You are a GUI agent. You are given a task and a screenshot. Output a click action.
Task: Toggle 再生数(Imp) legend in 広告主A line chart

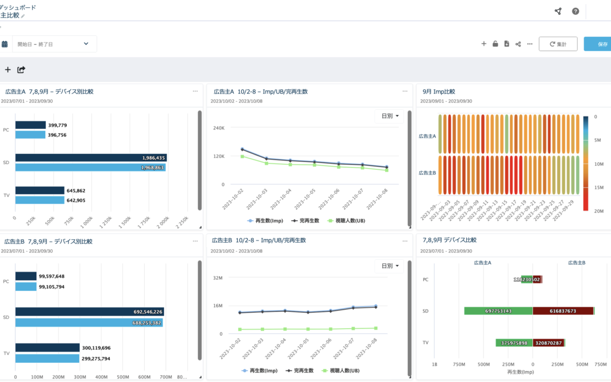click(265, 221)
